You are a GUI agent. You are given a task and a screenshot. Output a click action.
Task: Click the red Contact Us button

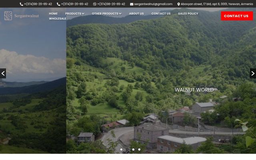click(237, 16)
